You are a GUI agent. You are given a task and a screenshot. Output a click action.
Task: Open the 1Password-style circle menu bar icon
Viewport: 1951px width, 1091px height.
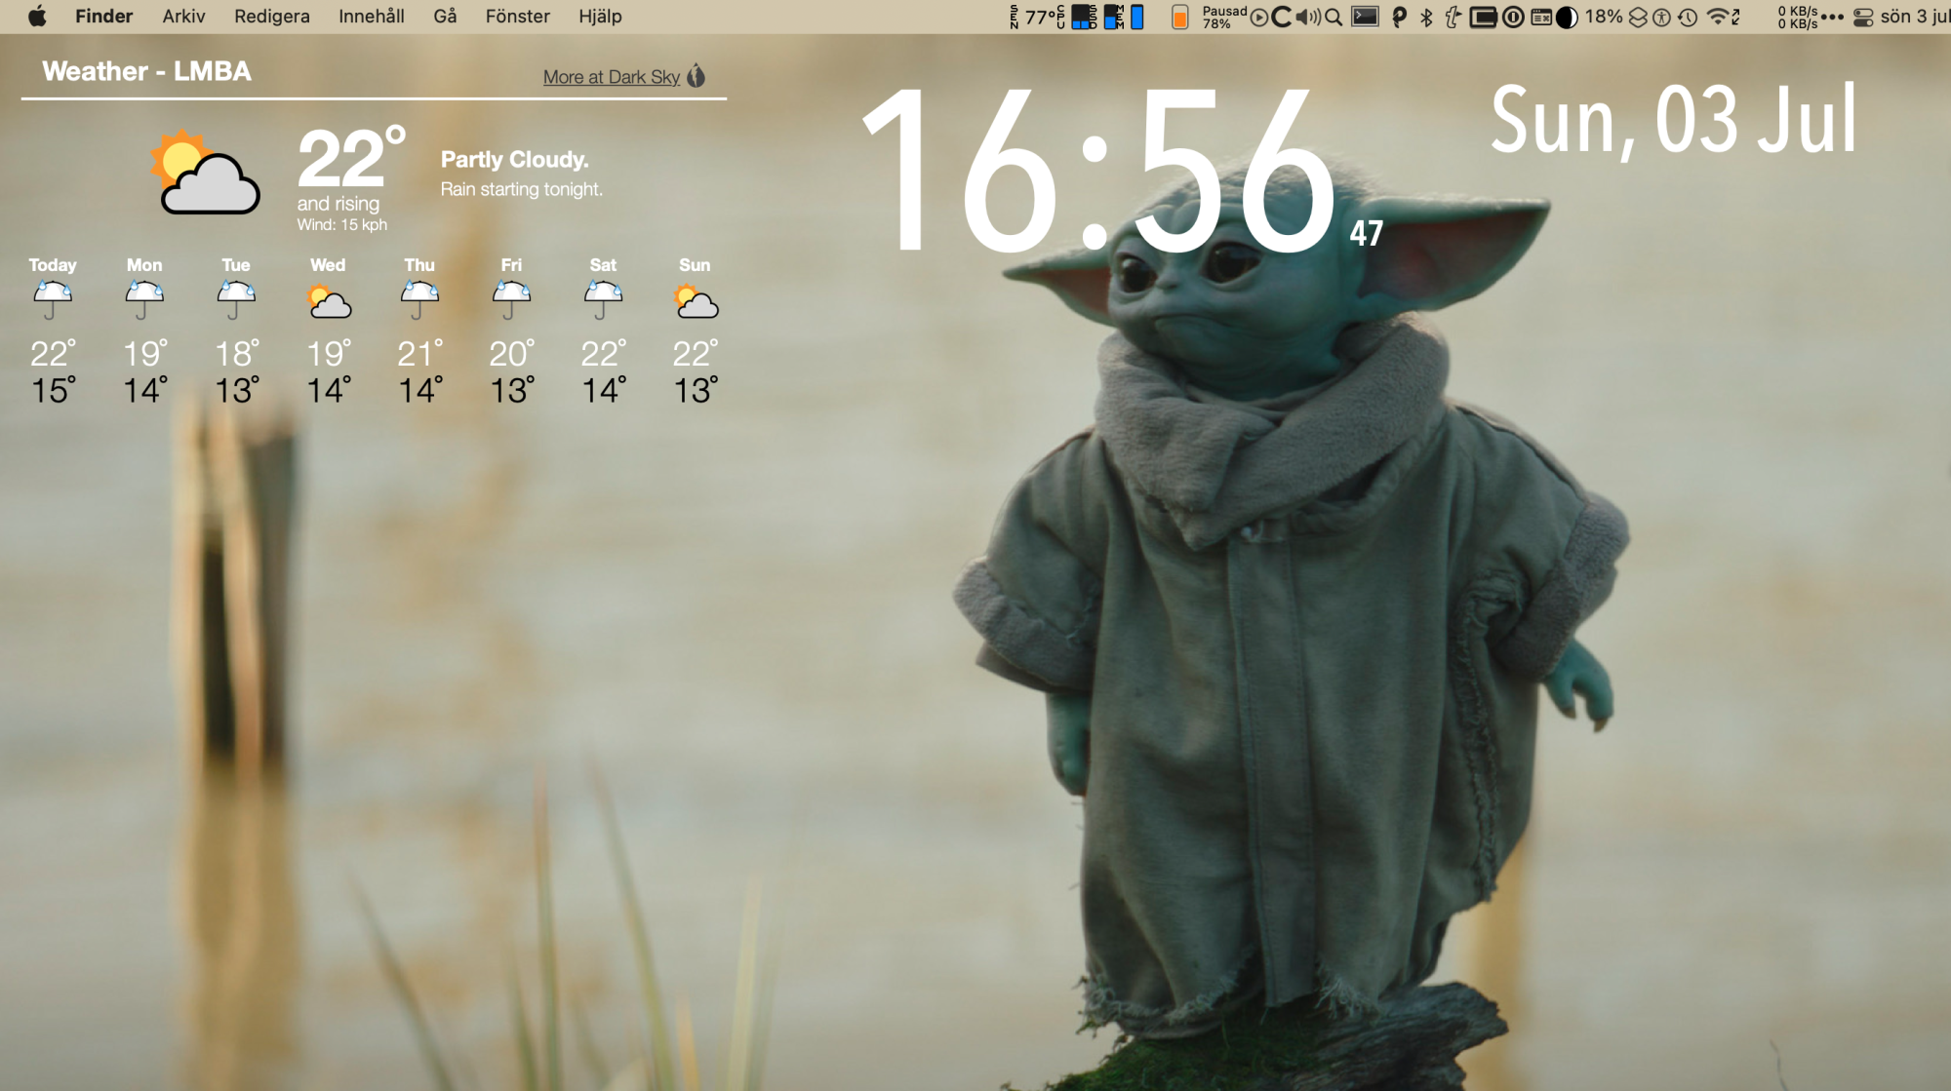click(x=1513, y=17)
